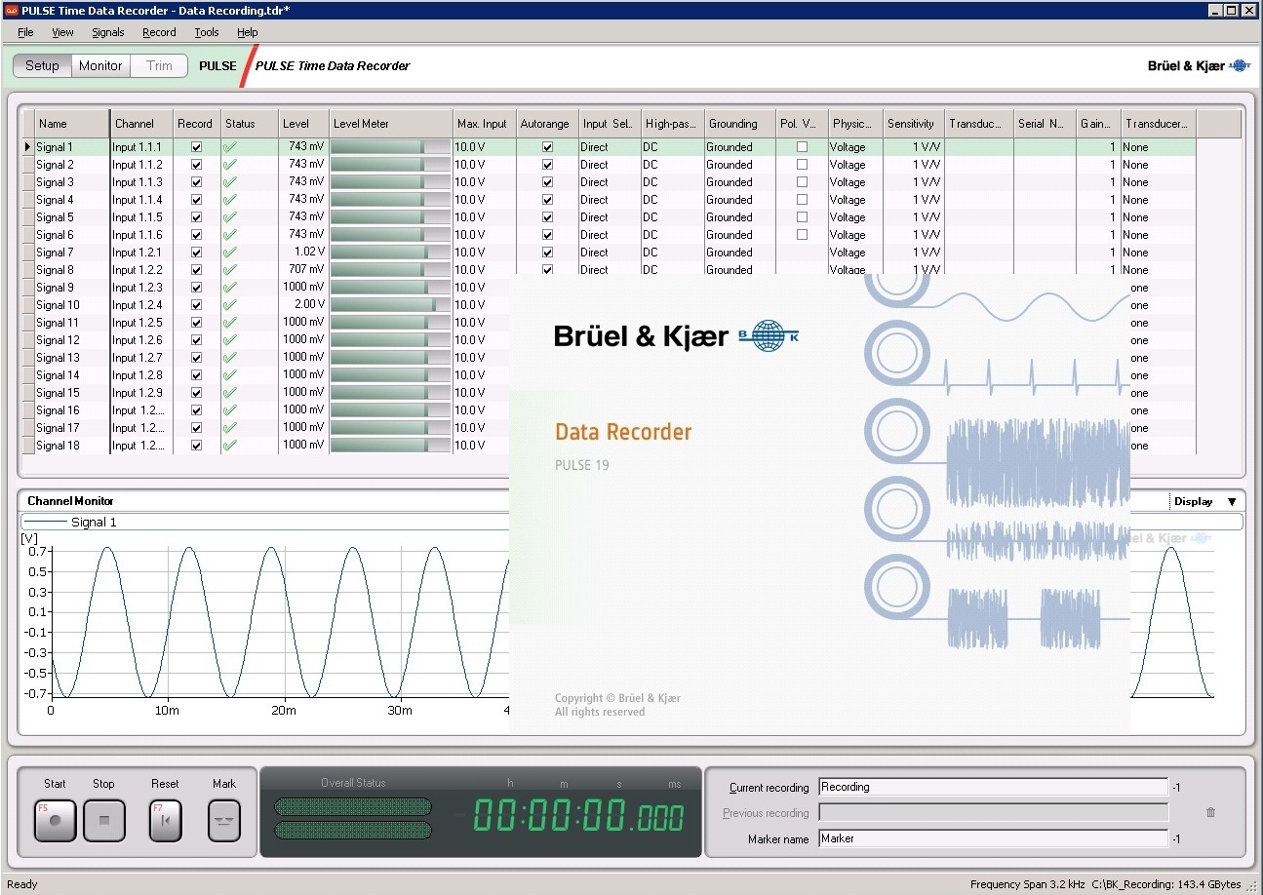Toggle Autorange checkbox for Signal 2
The image size is (1263, 895).
click(547, 165)
